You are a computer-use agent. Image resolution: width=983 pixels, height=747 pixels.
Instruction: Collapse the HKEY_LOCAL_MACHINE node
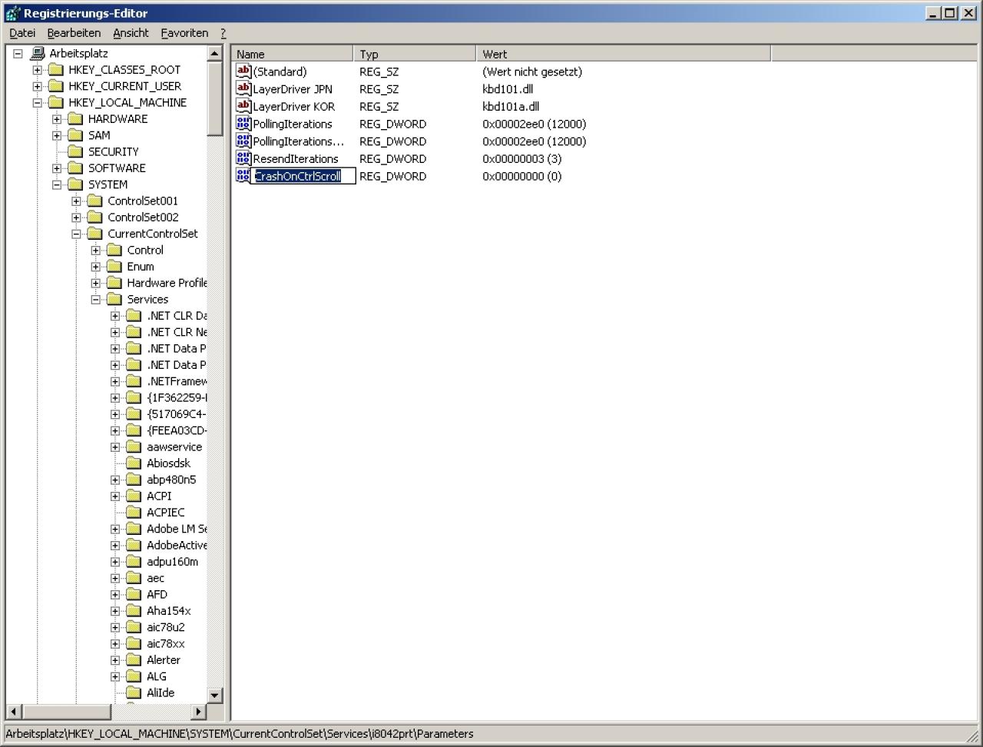[37, 103]
